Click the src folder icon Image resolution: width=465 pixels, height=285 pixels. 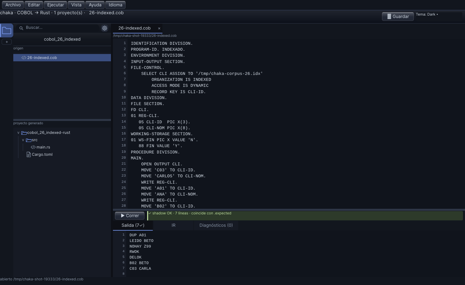(29, 140)
